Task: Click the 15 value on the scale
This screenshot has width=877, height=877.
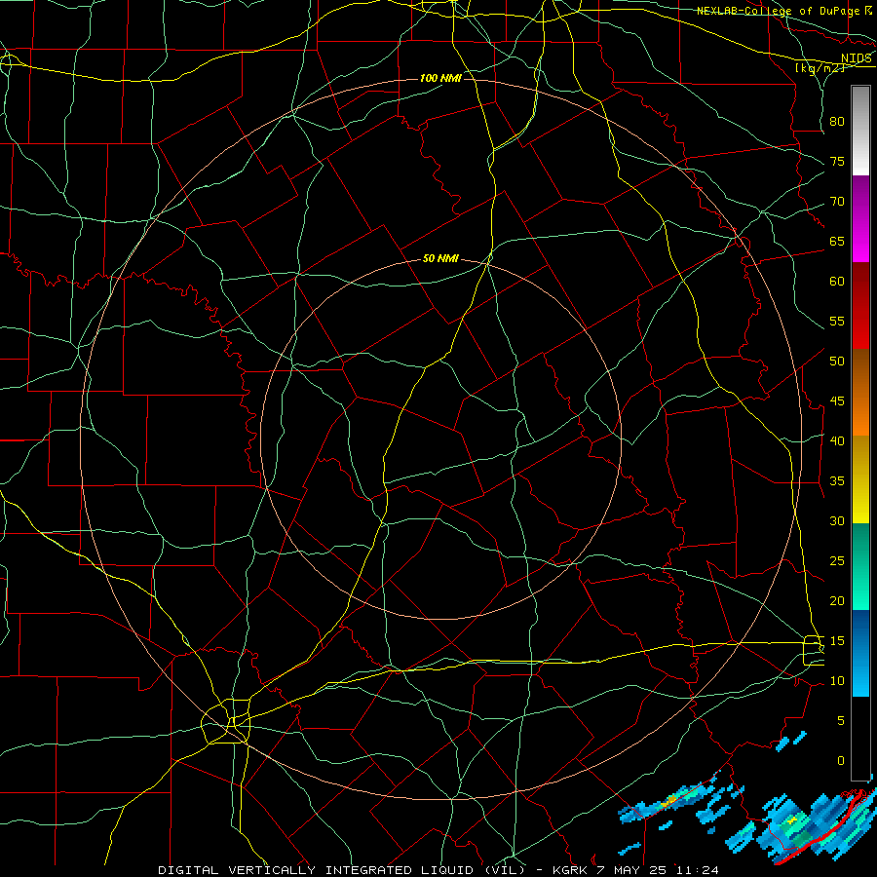Action: pyautogui.click(x=837, y=641)
